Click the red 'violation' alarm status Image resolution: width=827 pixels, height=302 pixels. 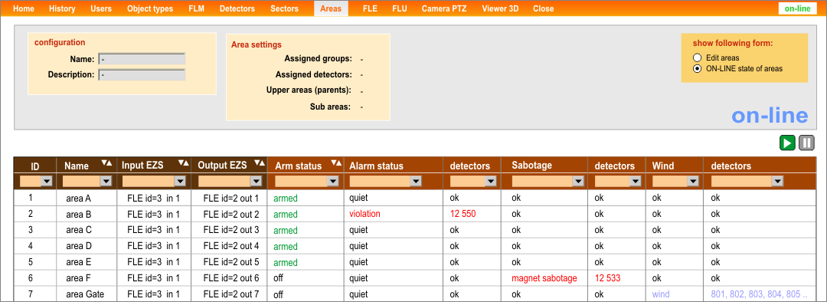pyautogui.click(x=364, y=214)
